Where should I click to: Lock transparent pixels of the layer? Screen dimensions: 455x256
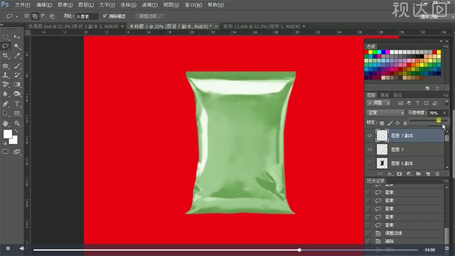click(x=382, y=123)
